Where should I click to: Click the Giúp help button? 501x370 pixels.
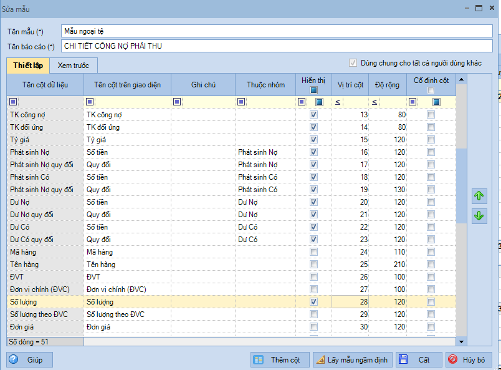coord(30,360)
